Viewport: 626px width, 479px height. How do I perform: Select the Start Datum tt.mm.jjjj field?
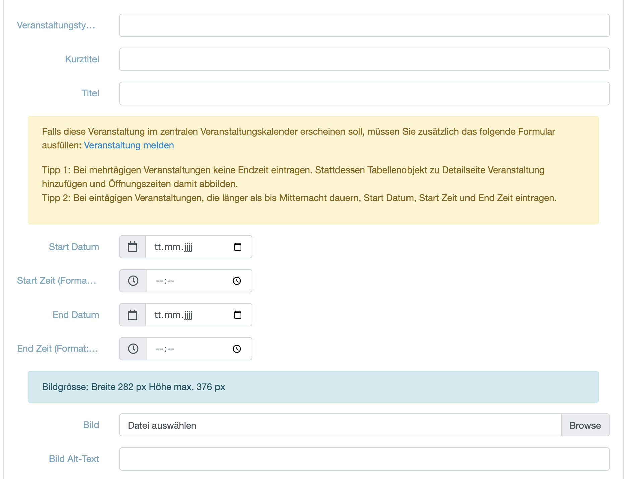[199, 247]
